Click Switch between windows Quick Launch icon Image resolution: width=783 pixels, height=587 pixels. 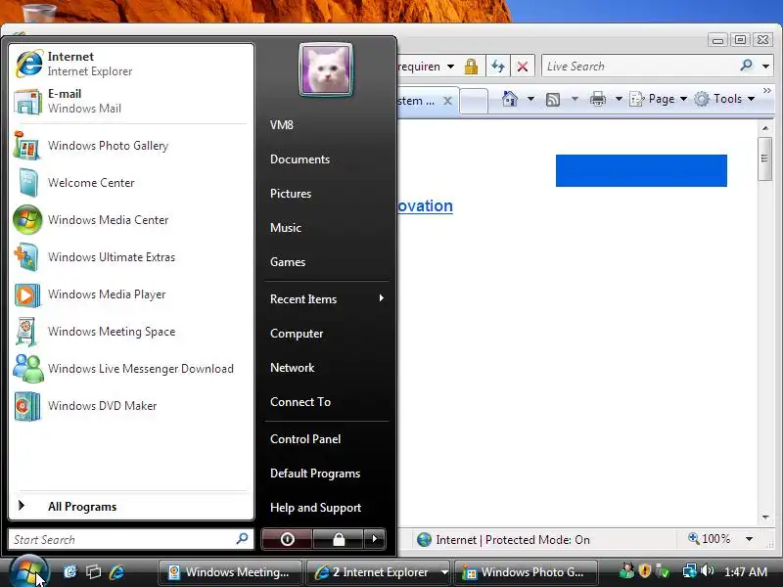point(93,571)
